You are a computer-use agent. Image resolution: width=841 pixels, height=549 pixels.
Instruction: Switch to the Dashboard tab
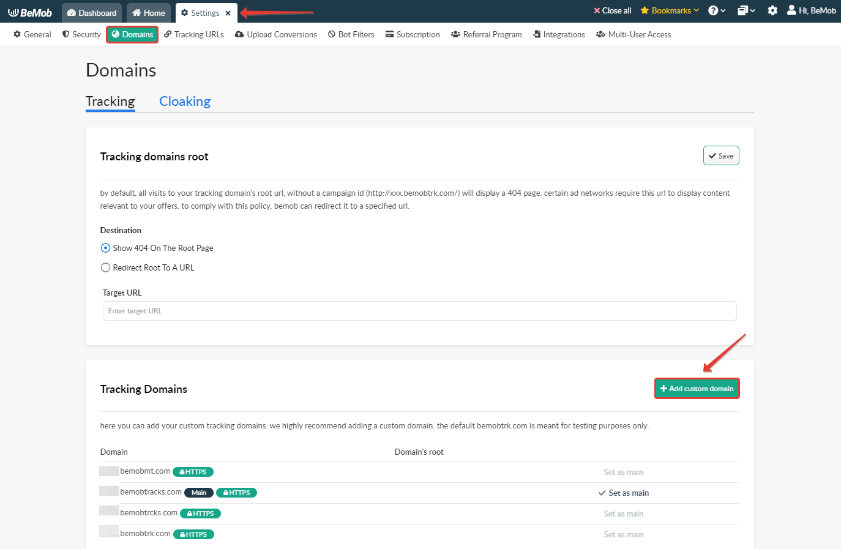(x=92, y=13)
